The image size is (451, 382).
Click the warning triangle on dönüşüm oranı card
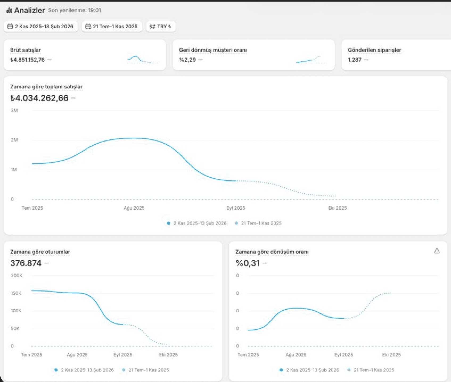(x=437, y=251)
